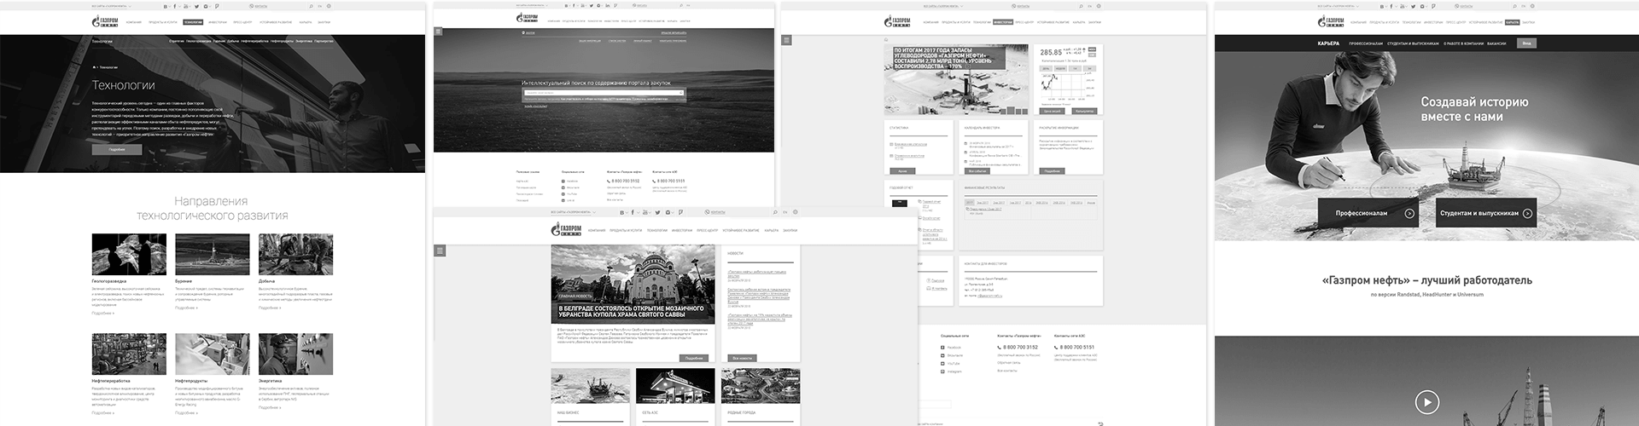The width and height of the screenshot is (1639, 426).
Task: Select the highlighted Технологии menu item
Action: pyautogui.click(x=193, y=22)
